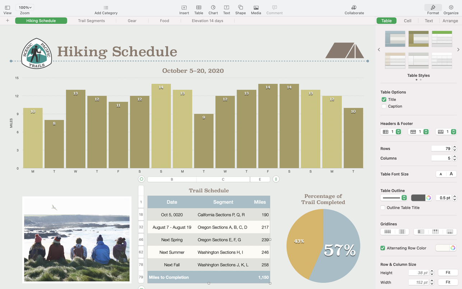Select column C header in table

pos(223,179)
